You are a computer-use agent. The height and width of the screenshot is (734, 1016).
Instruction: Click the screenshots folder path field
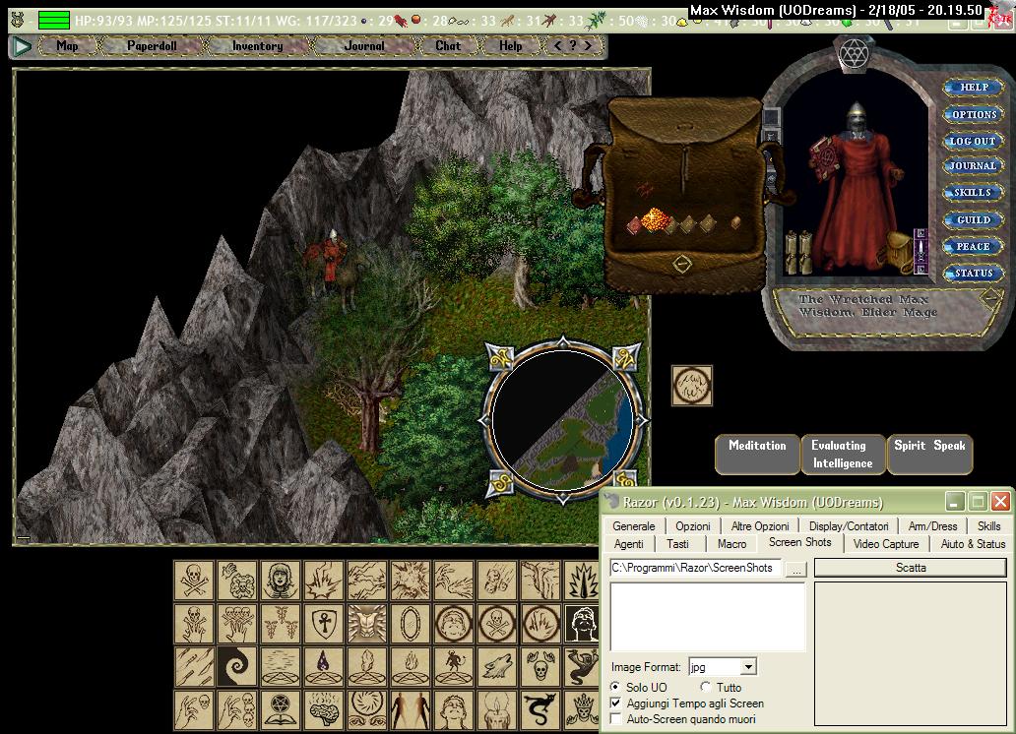695,568
